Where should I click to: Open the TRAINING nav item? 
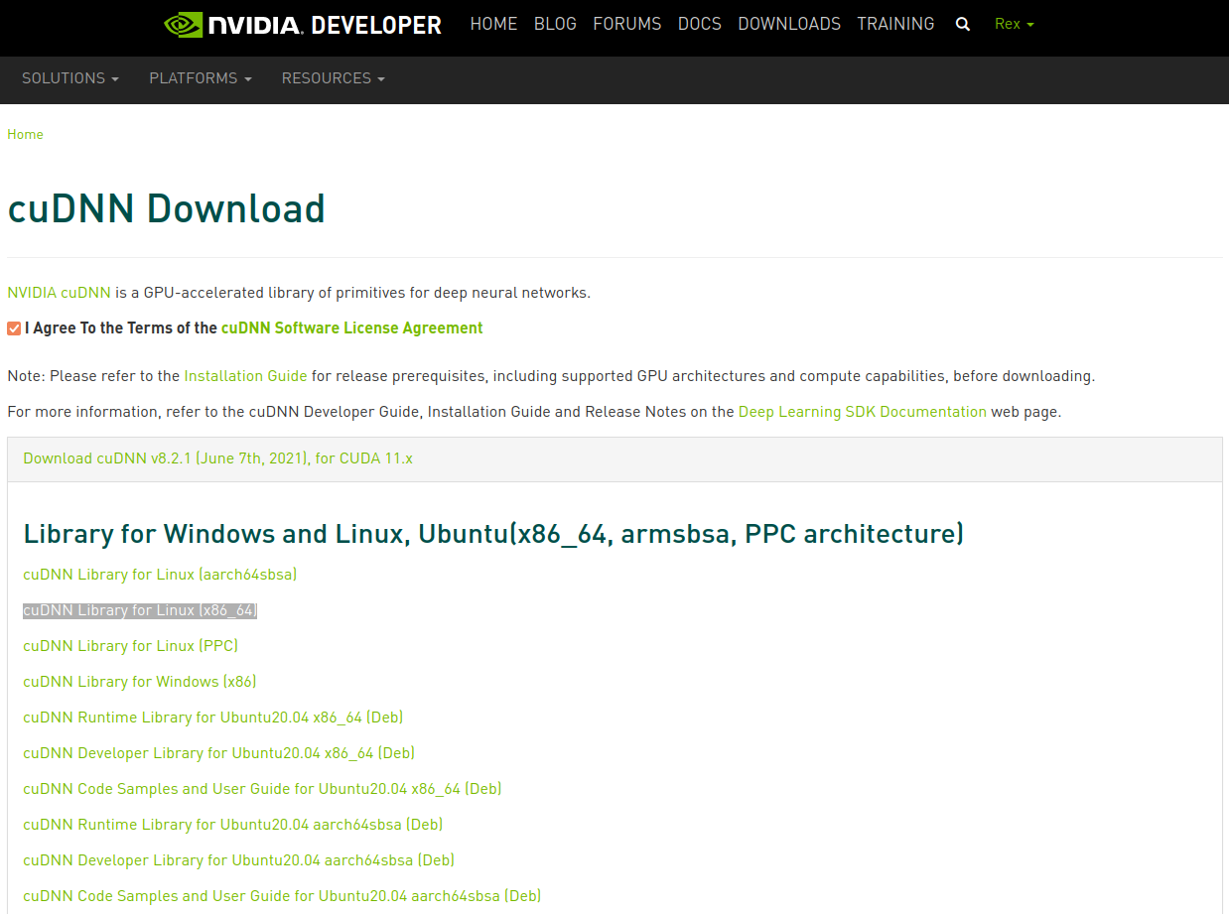click(895, 24)
